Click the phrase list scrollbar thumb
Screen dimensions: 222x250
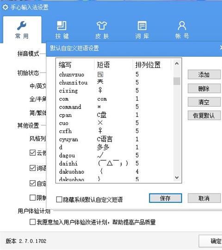coord(177,81)
